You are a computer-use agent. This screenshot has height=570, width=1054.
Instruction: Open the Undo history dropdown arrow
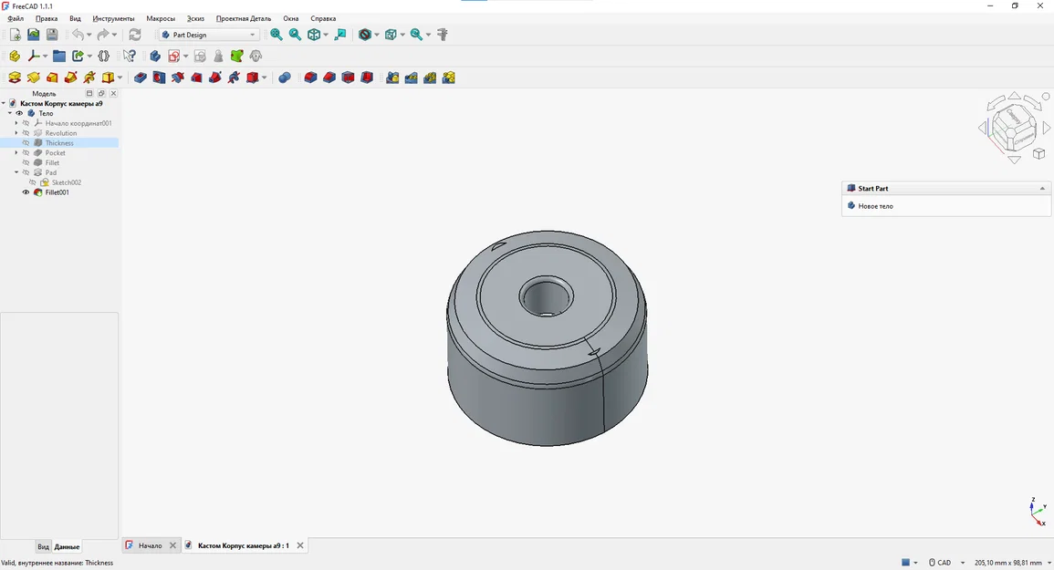click(89, 35)
